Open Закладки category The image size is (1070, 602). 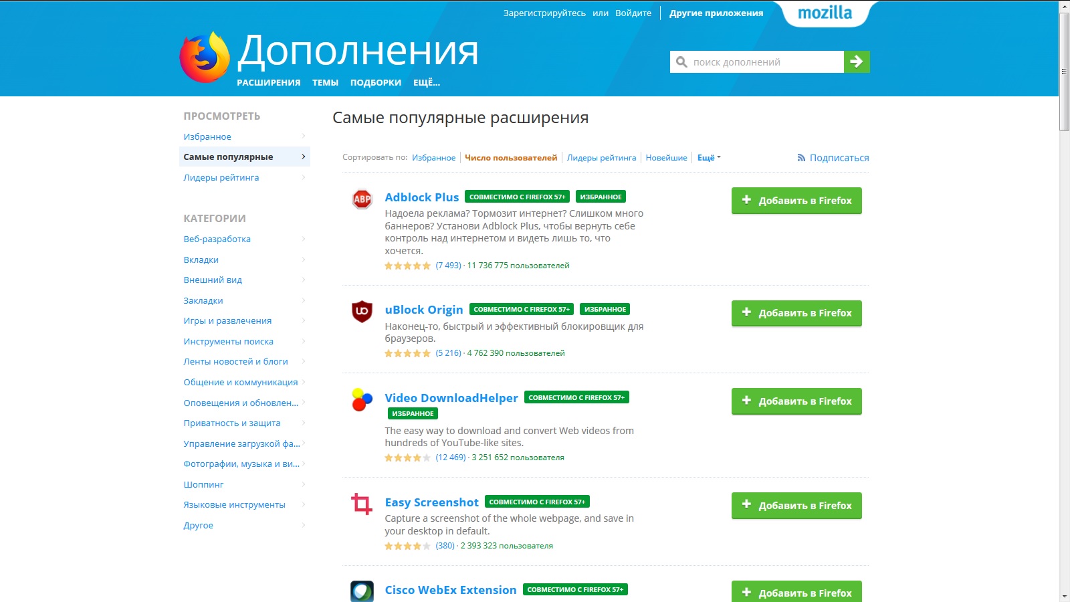[245, 300]
